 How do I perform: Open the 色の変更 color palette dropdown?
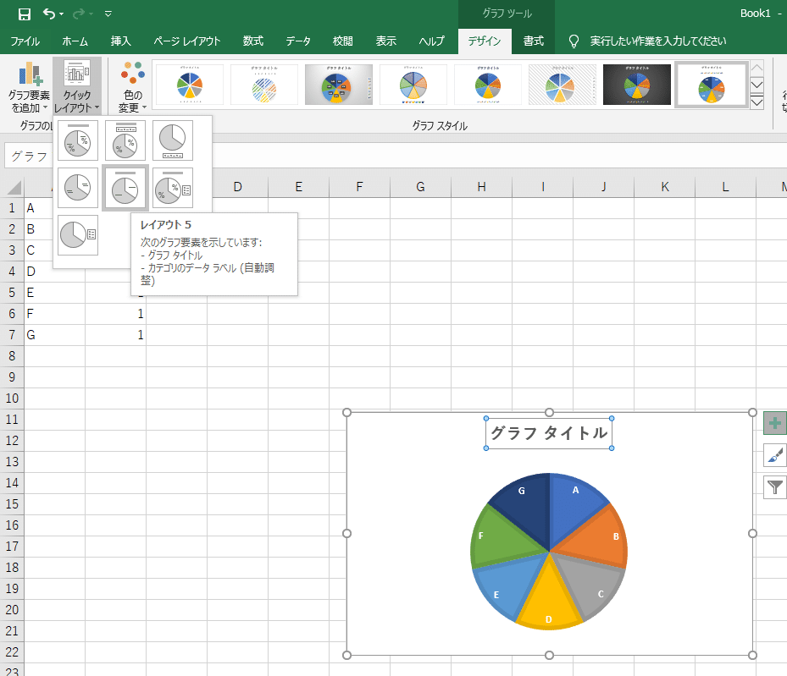(132, 87)
